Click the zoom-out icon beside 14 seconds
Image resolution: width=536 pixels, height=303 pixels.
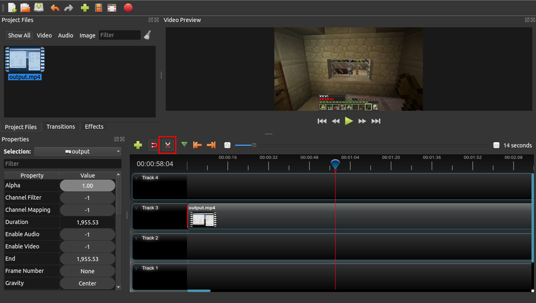point(496,145)
